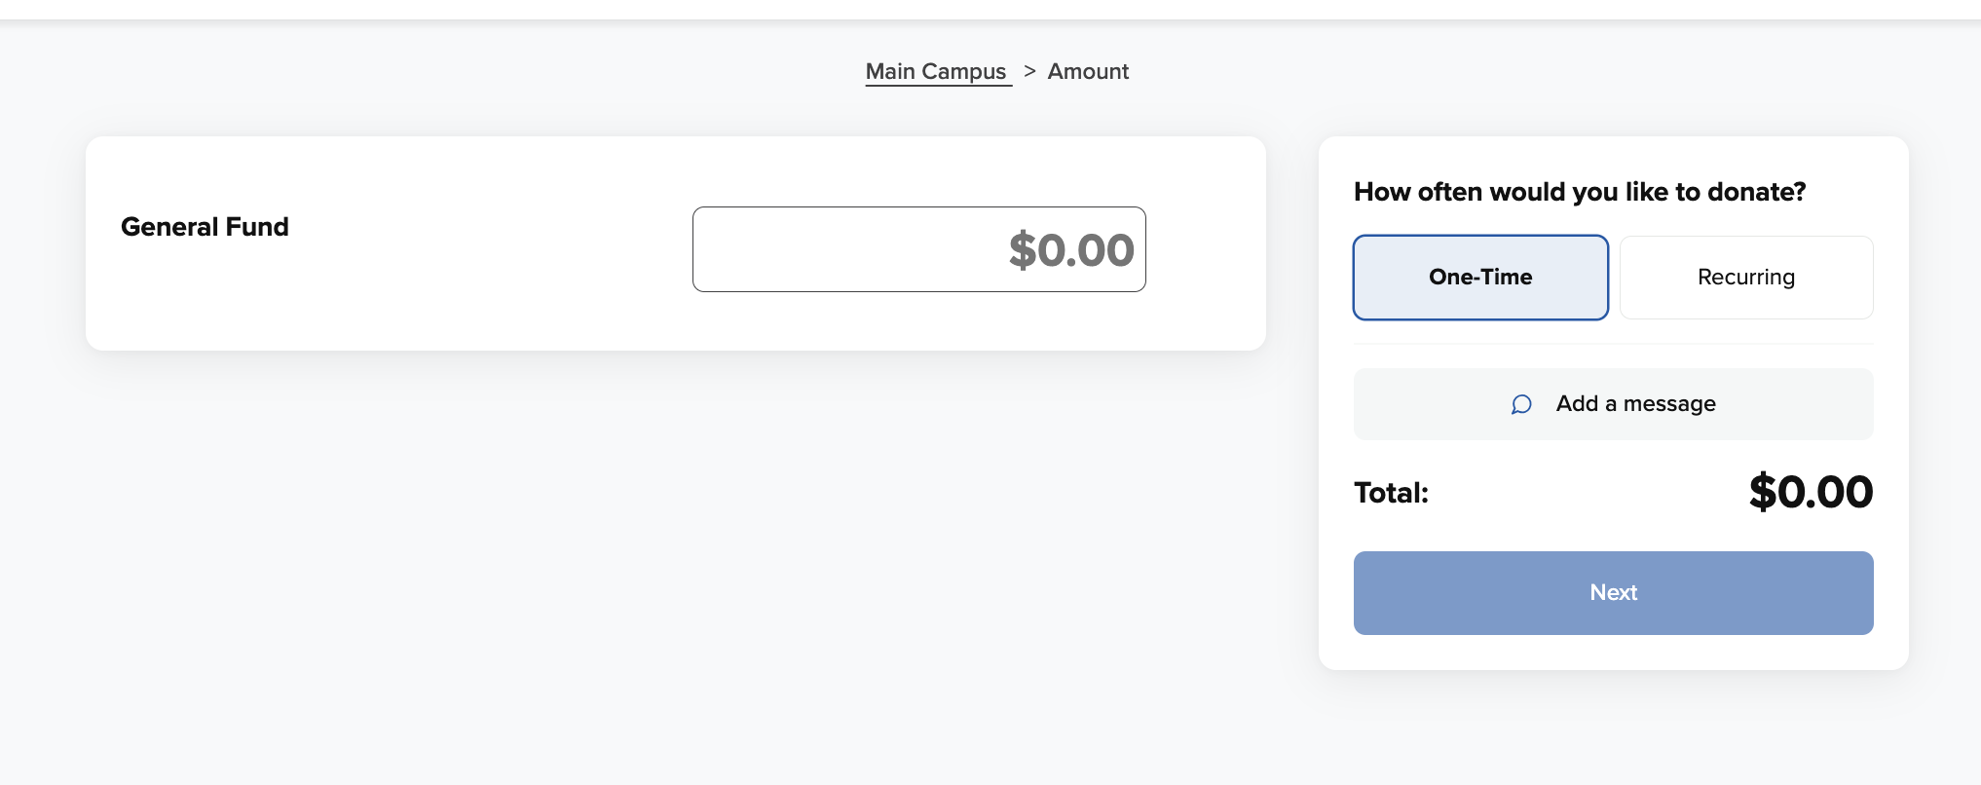The height and width of the screenshot is (785, 1981).
Task: Click the word 'message' in Add a message
Action: 1669,404
